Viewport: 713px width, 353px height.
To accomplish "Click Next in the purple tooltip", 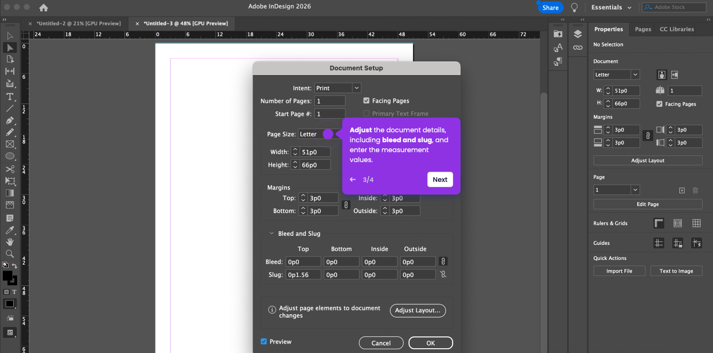I will 440,180.
